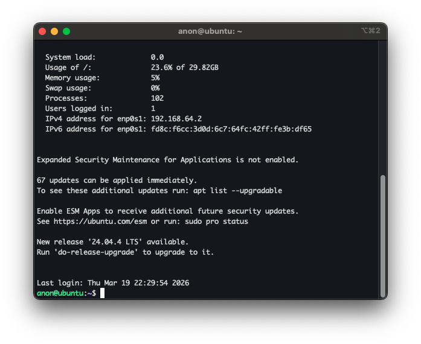The width and height of the screenshot is (421, 344).
Task: Click the block cursor at the prompt
Action: point(103,293)
